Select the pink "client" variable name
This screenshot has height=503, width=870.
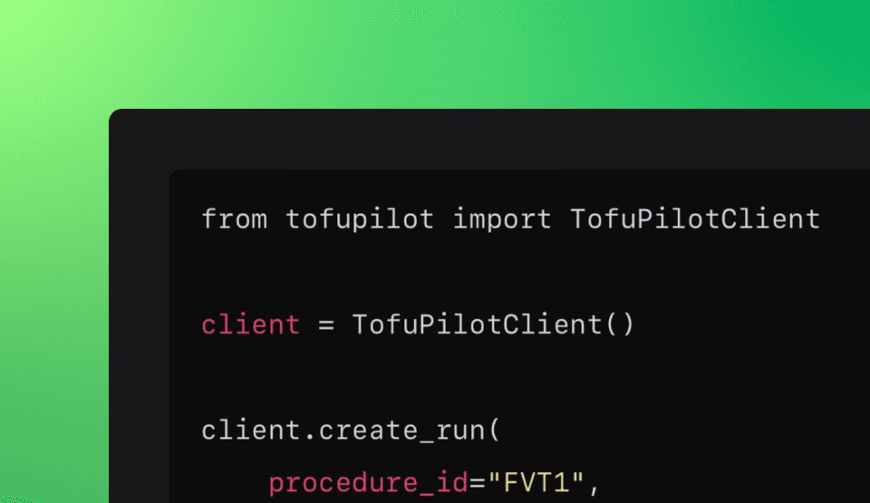tap(251, 324)
